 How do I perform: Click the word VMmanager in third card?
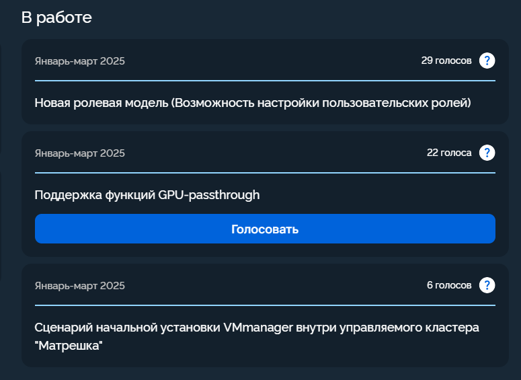coord(258,328)
